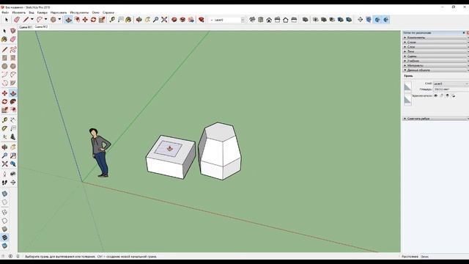Switch to the Сцена №1 tab

pyautogui.click(x=26, y=27)
